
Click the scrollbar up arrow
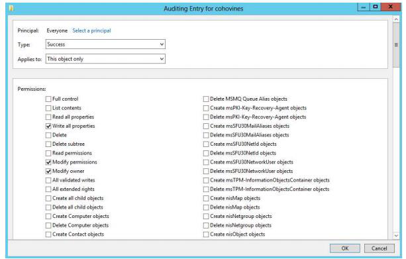396,19
